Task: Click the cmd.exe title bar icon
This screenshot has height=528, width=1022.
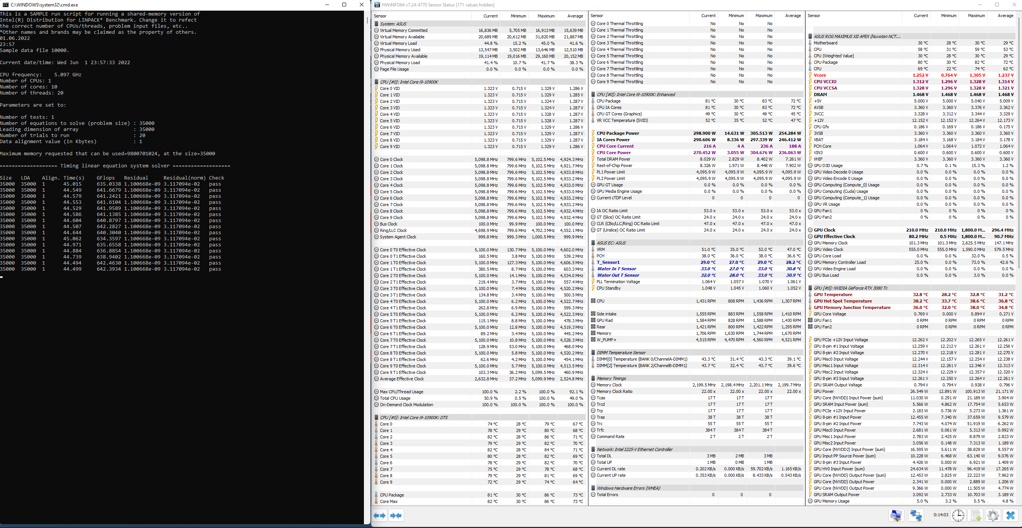Action: point(5,5)
